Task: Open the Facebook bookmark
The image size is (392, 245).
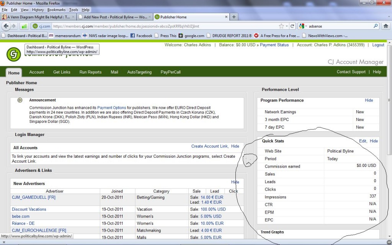Action: click(142, 36)
